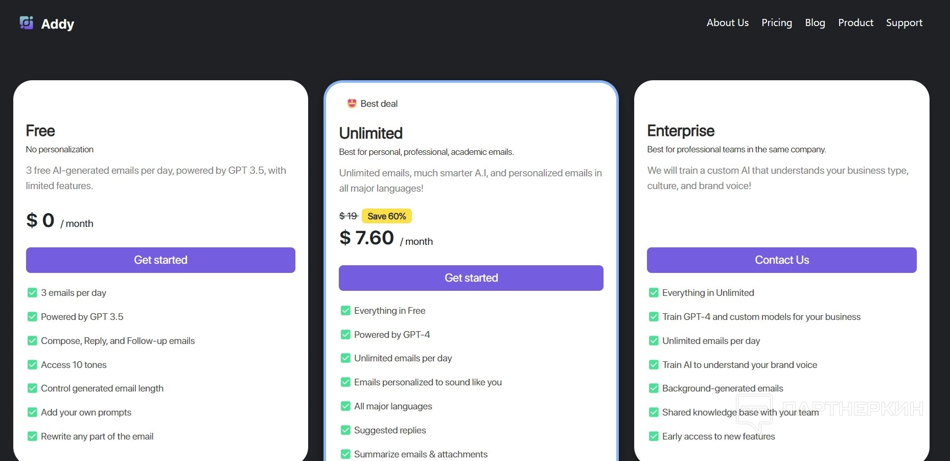This screenshot has width=950, height=461.
Task: Click the yellow Save 60% badge
Action: tap(386, 216)
